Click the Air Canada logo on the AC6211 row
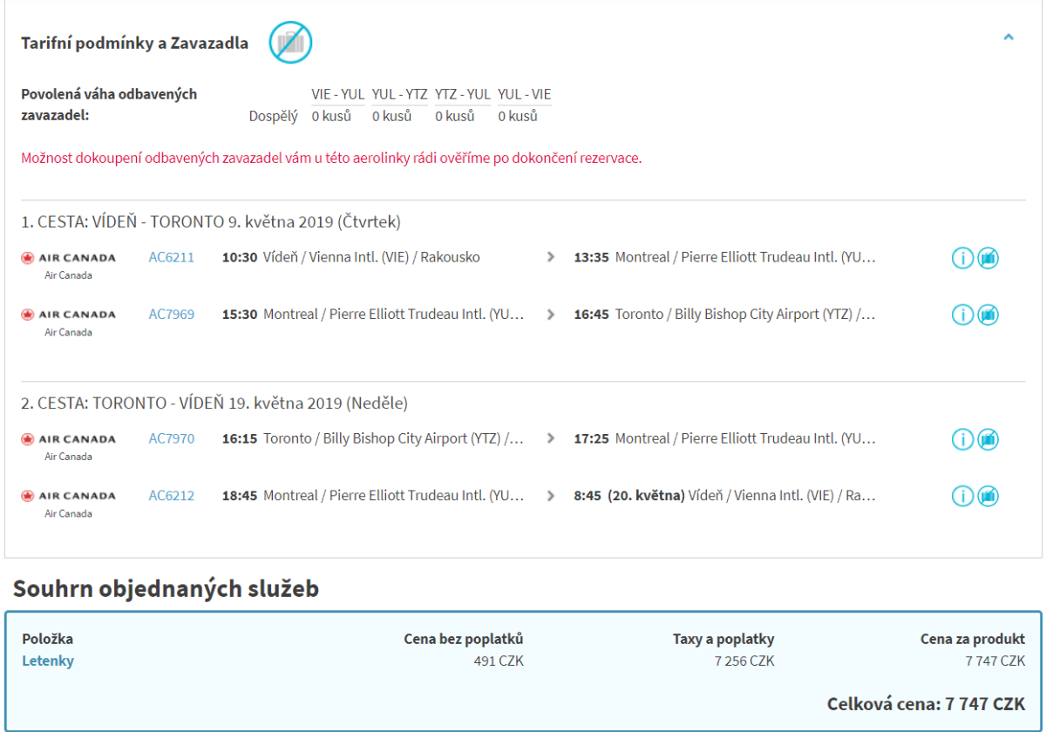Screen dimensions: 1046x732 (68, 258)
